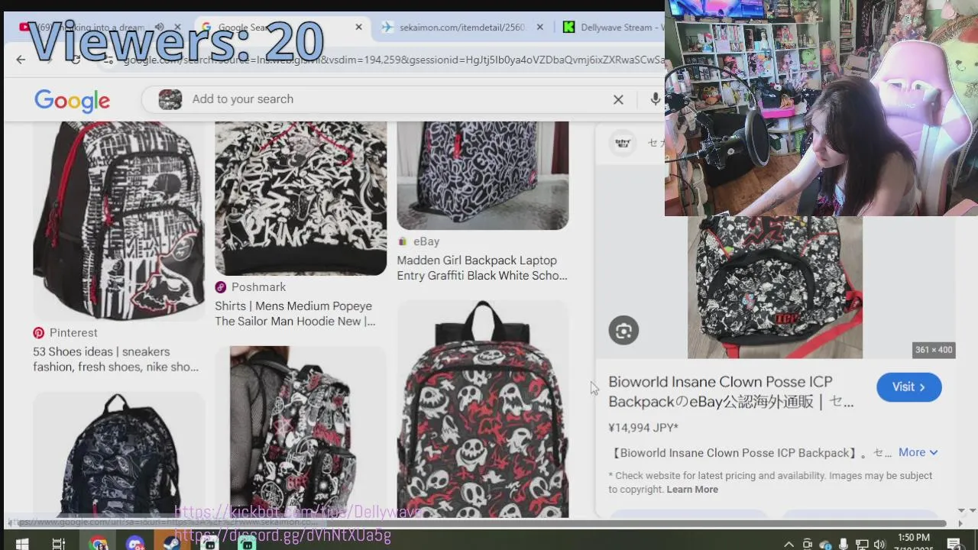Switch to the Dellywave Stream tab
Screen dimensions: 978x550
point(611,27)
